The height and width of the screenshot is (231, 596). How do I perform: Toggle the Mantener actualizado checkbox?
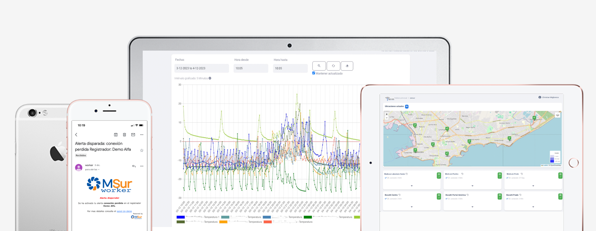314,73
